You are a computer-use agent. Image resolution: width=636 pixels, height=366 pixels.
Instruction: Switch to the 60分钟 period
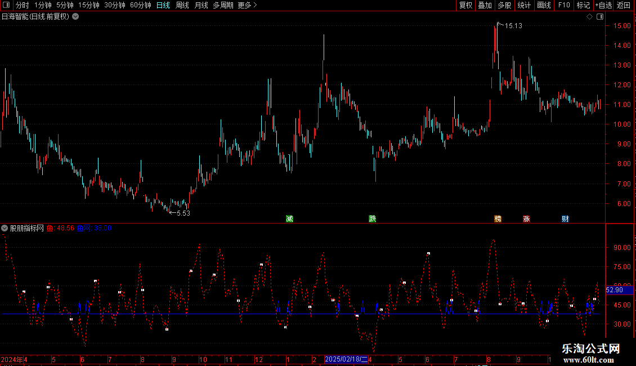141,5
